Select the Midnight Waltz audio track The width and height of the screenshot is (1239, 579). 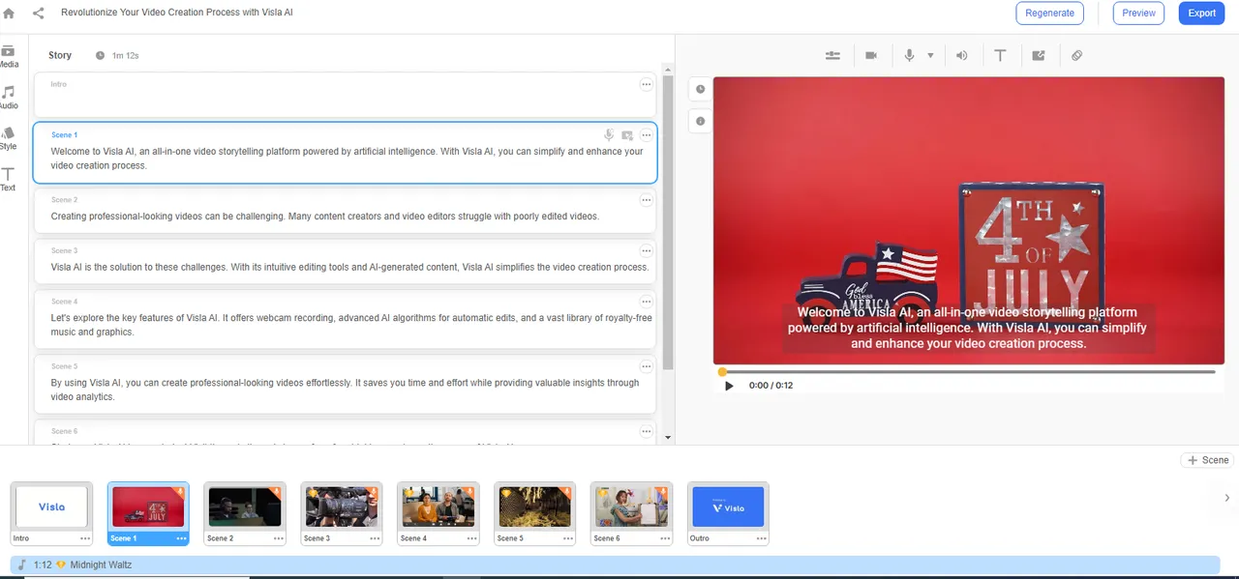pos(616,565)
